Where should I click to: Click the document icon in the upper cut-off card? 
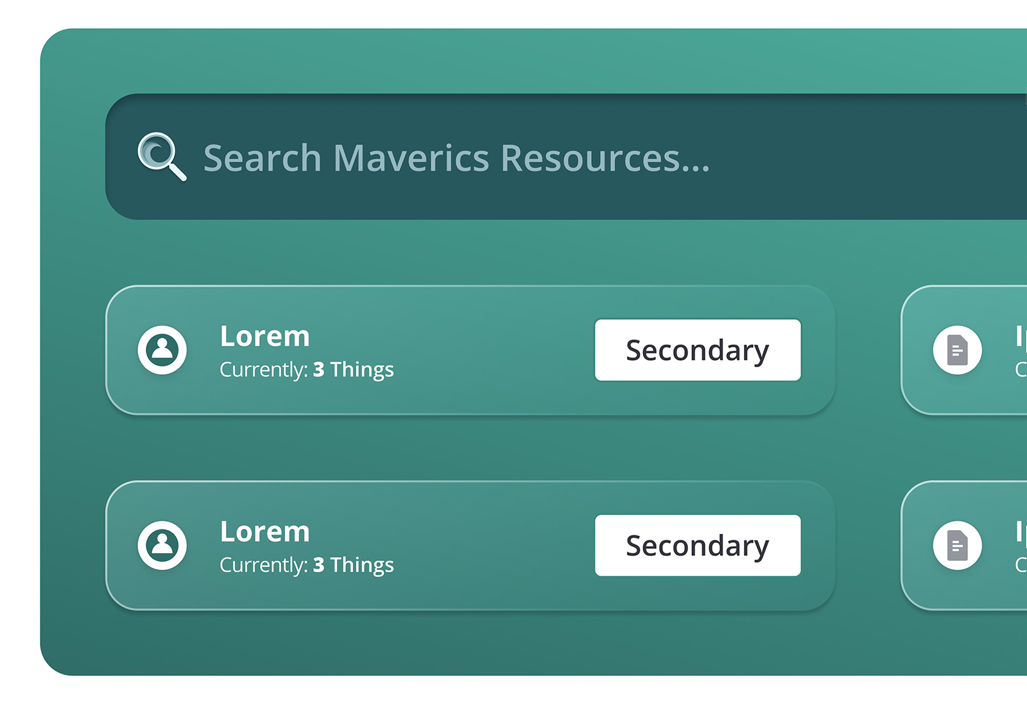click(957, 350)
